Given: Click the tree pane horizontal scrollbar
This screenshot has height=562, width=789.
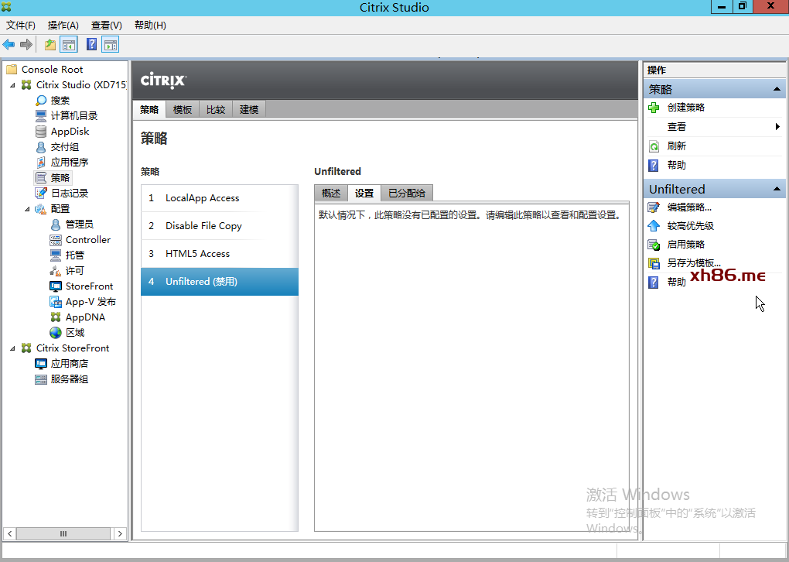Looking at the screenshot, I should (62, 533).
